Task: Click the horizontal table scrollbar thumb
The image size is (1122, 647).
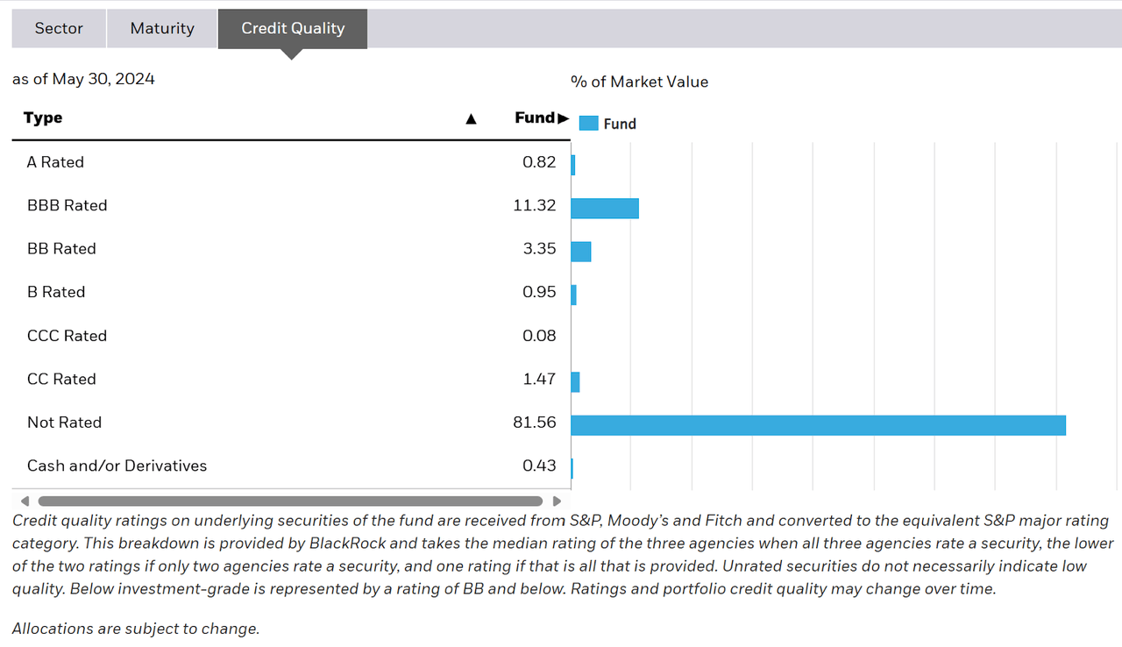Action: click(x=290, y=501)
